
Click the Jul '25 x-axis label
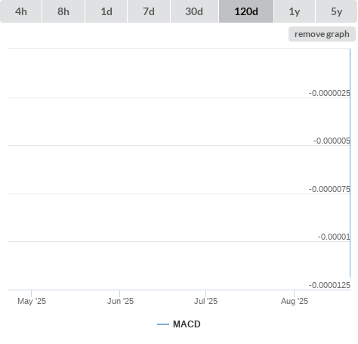(x=205, y=301)
